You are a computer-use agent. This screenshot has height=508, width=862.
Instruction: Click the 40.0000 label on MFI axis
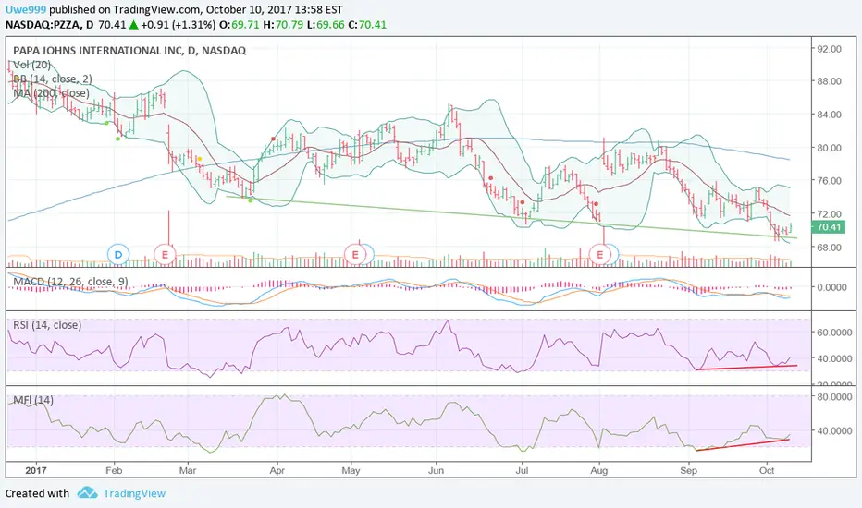834,430
